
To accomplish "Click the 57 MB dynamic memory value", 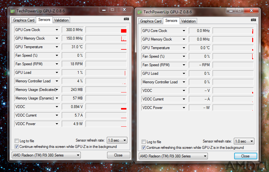I will tap(73, 98).
